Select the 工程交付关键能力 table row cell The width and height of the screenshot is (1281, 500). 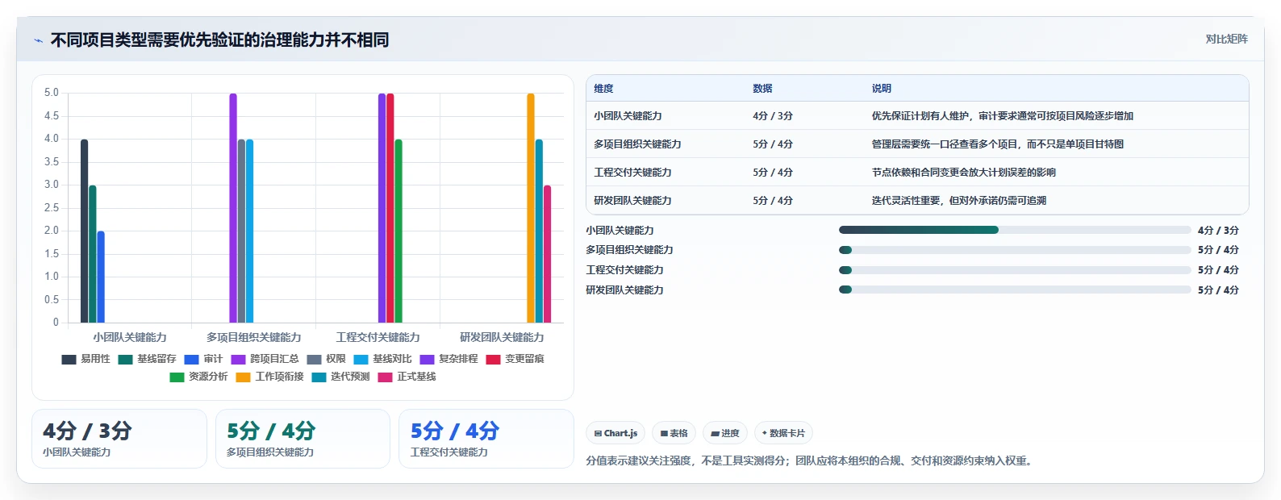pyautogui.click(x=632, y=173)
